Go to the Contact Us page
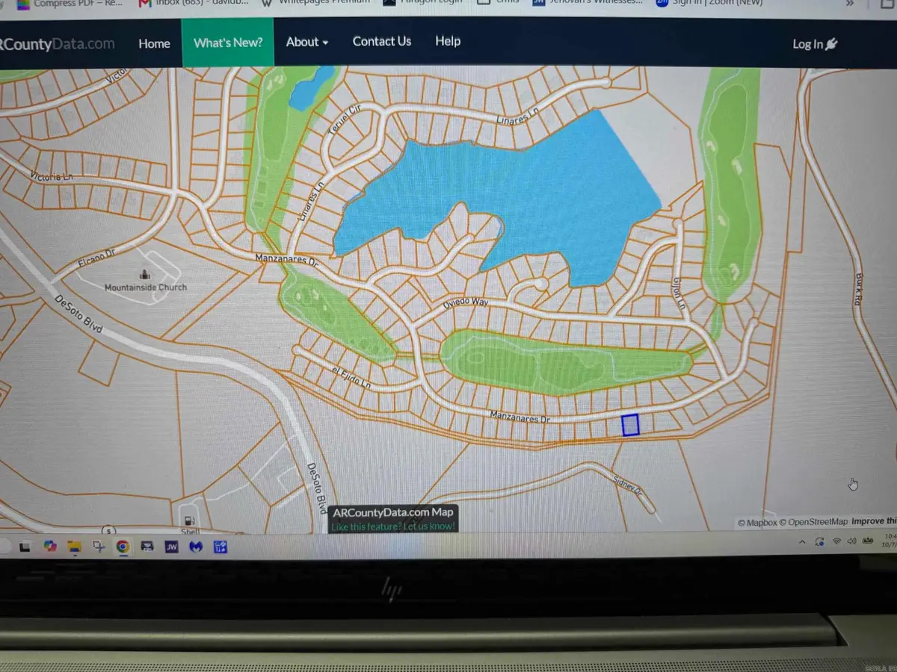 382,41
